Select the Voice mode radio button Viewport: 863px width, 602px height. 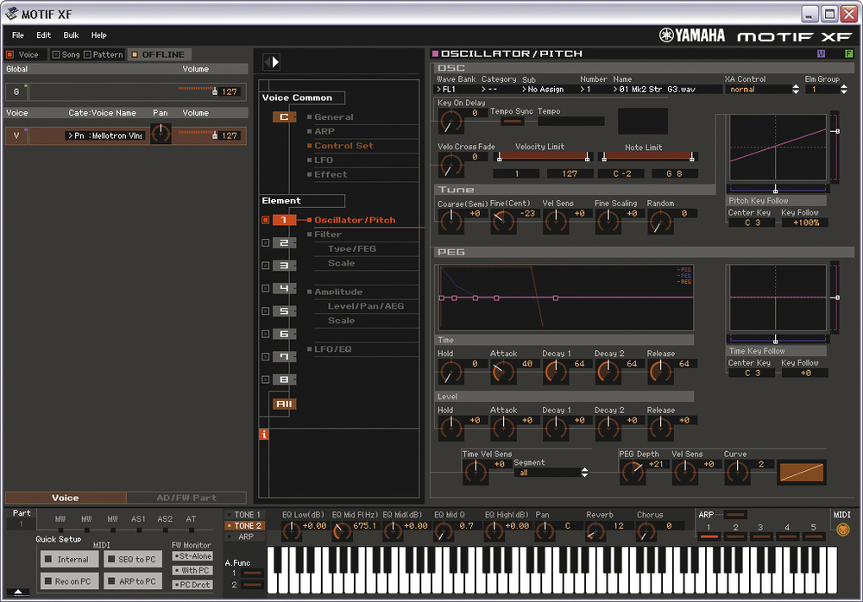[9, 54]
